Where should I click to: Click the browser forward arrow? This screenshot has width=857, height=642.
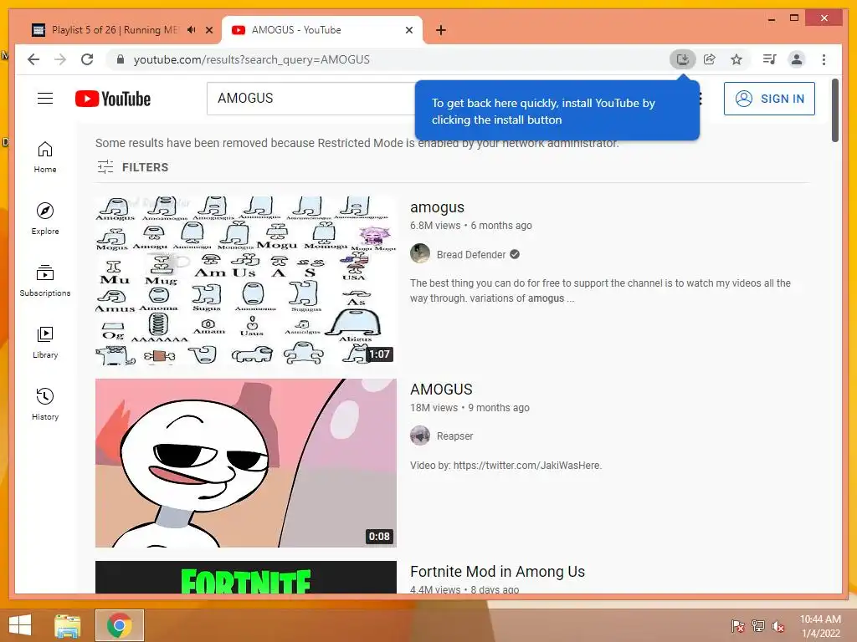pos(60,59)
